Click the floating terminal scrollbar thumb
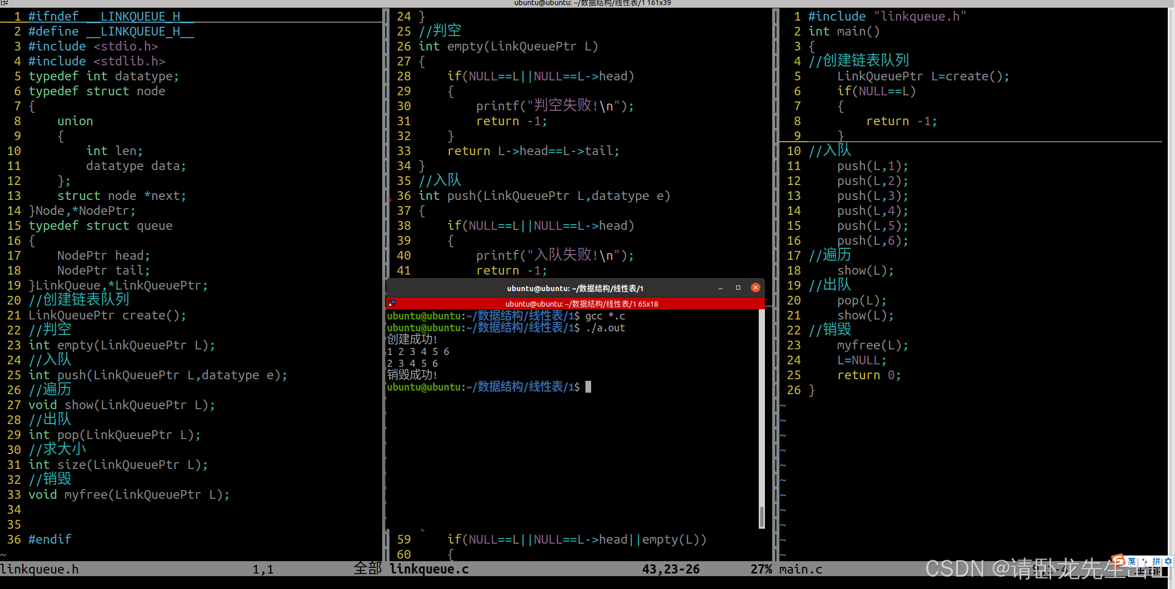 (x=762, y=515)
